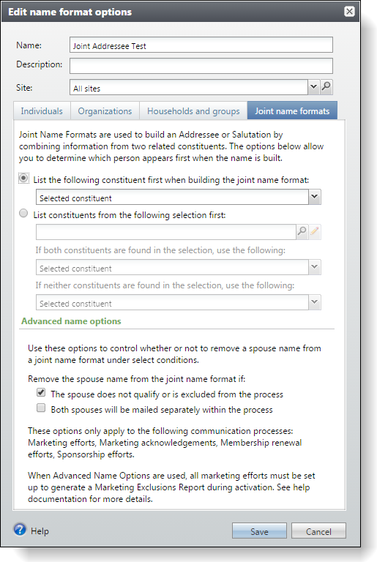377x562 pixels.
Task: Expand the 'both constituents found' dropdown
Action: point(314,267)
